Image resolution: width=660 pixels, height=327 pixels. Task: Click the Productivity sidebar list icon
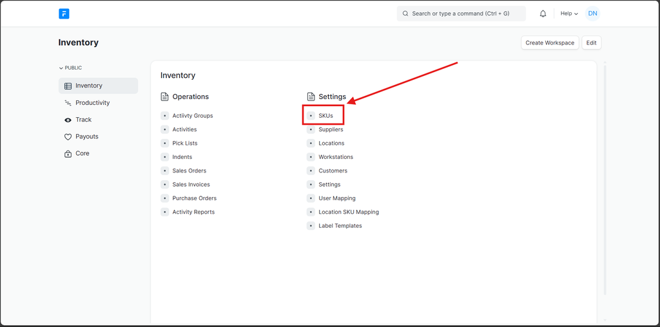coord(68,103)
